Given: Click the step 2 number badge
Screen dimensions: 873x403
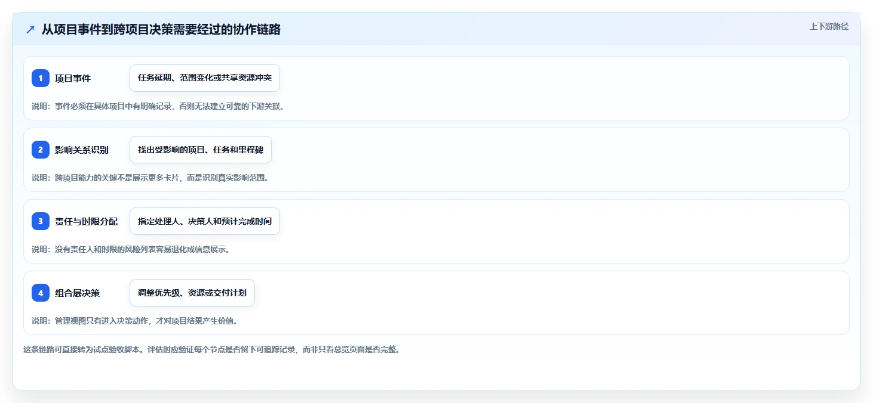Looking at the screenshot, I should 41,150.
